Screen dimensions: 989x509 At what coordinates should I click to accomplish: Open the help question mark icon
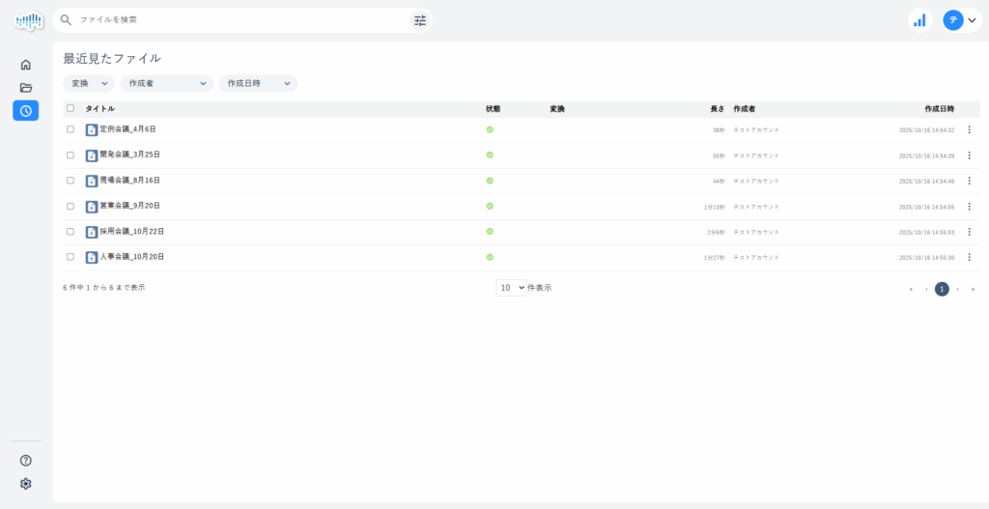point(26,461)
